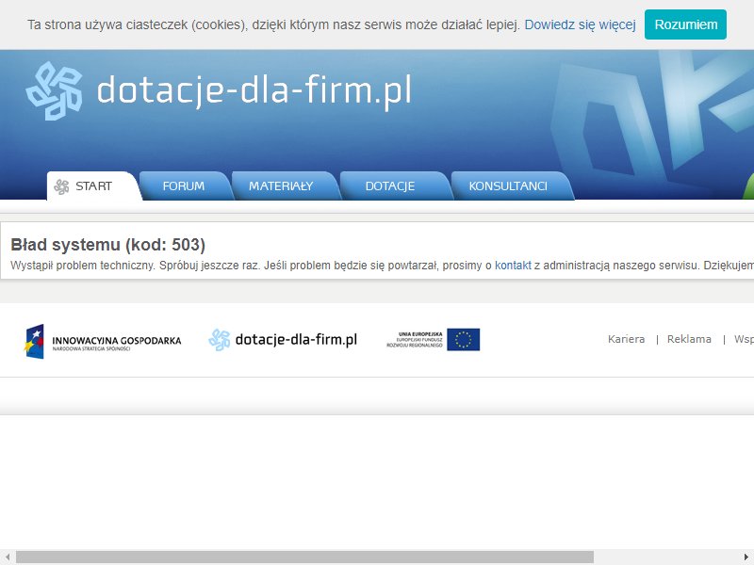
Task: Click the dotacje-dla-firm.pl header logo icon
Action: 55,90
